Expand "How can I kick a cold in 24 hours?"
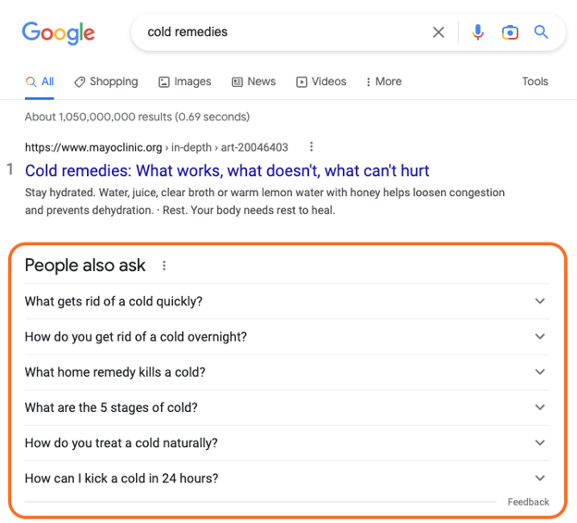Screen dimensions: 577x523 pyautogui.click(x=540, y=479)
